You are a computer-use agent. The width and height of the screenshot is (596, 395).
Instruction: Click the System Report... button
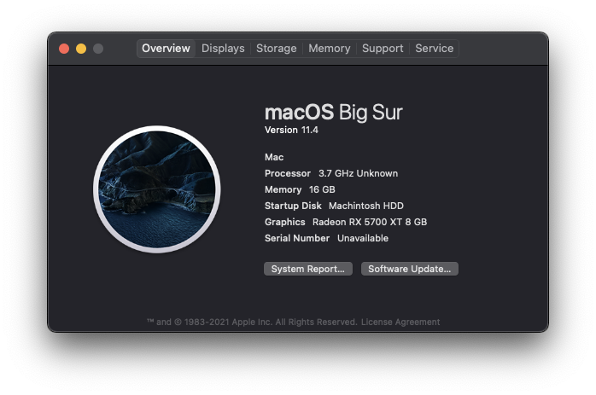(x=308, y=269)
